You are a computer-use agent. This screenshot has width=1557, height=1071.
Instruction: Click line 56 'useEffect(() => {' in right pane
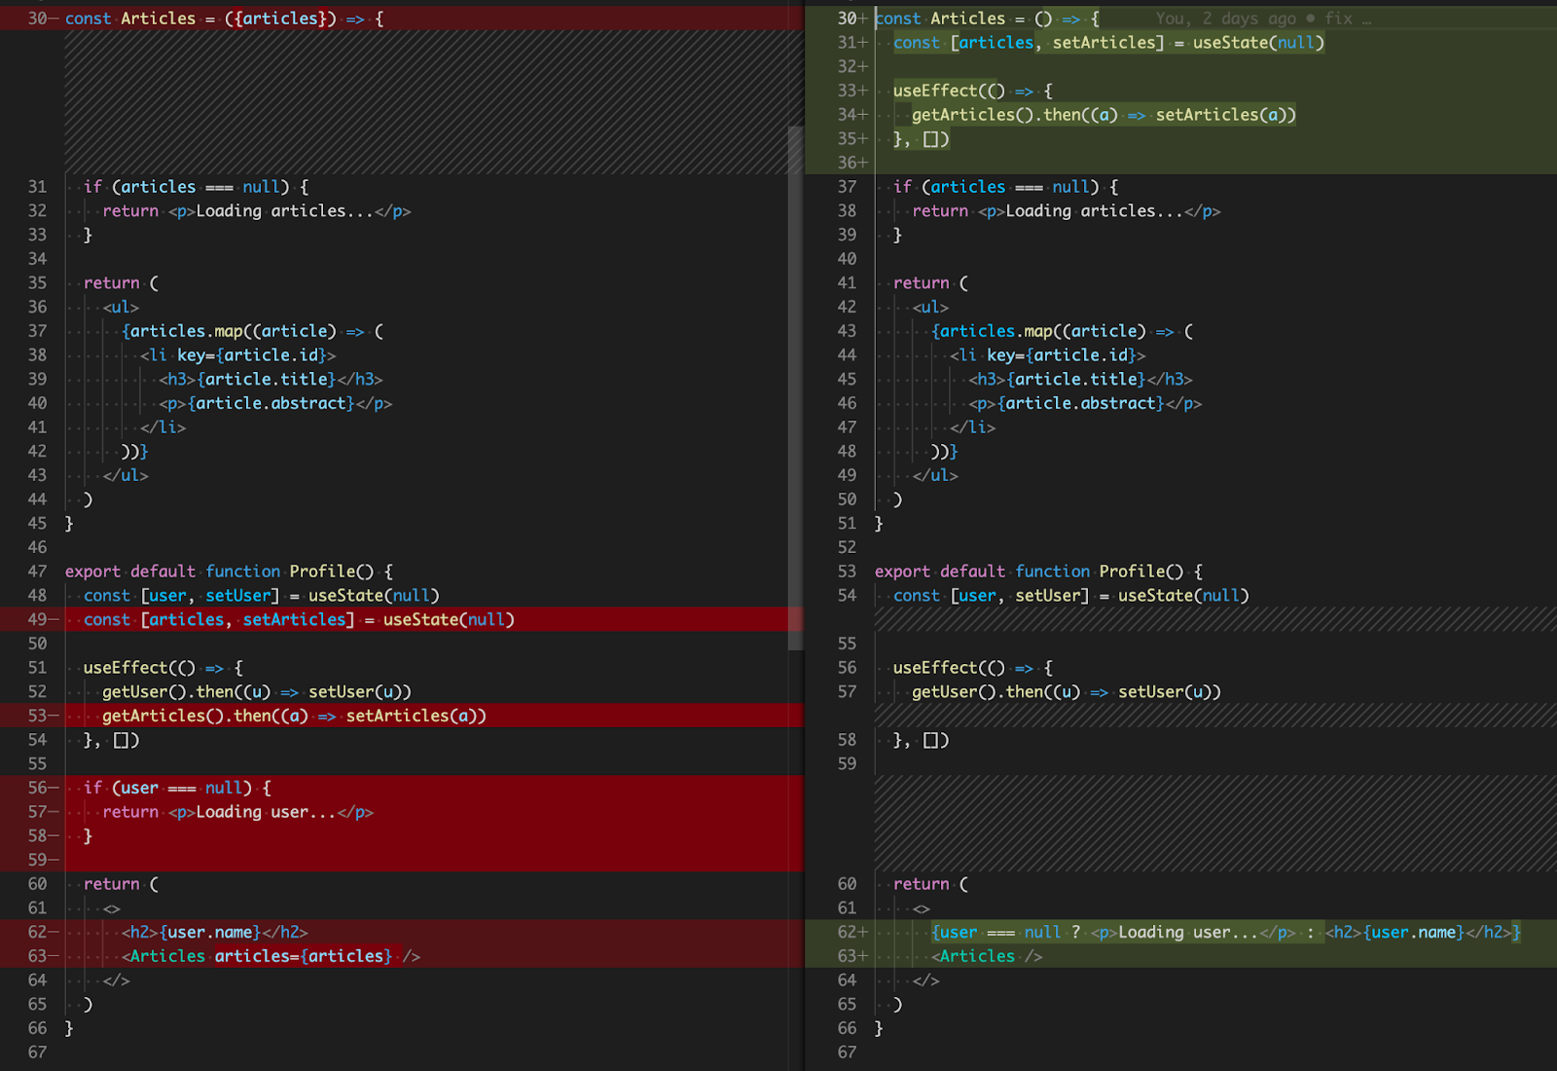[x=973, y=668]
